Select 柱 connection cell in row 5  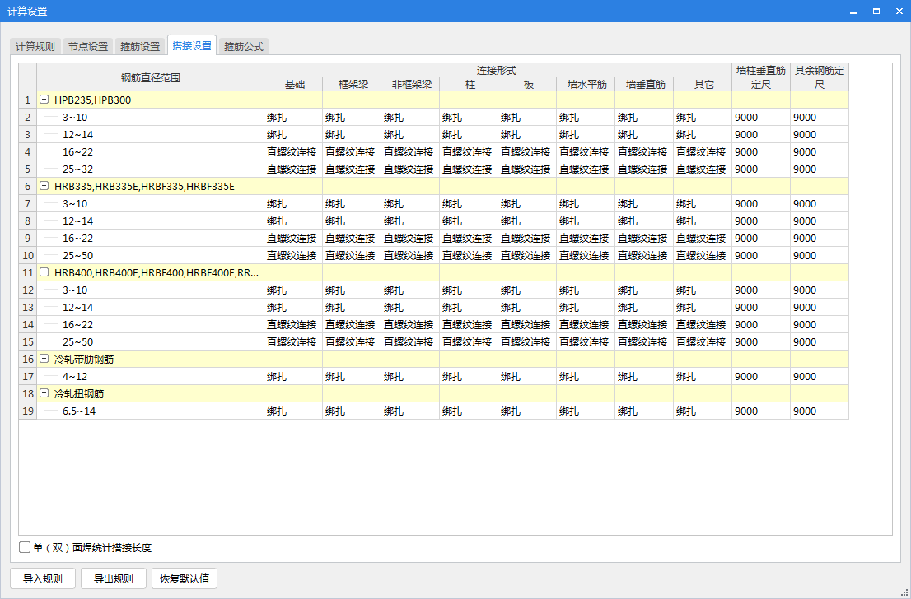[x=469, y=169]
